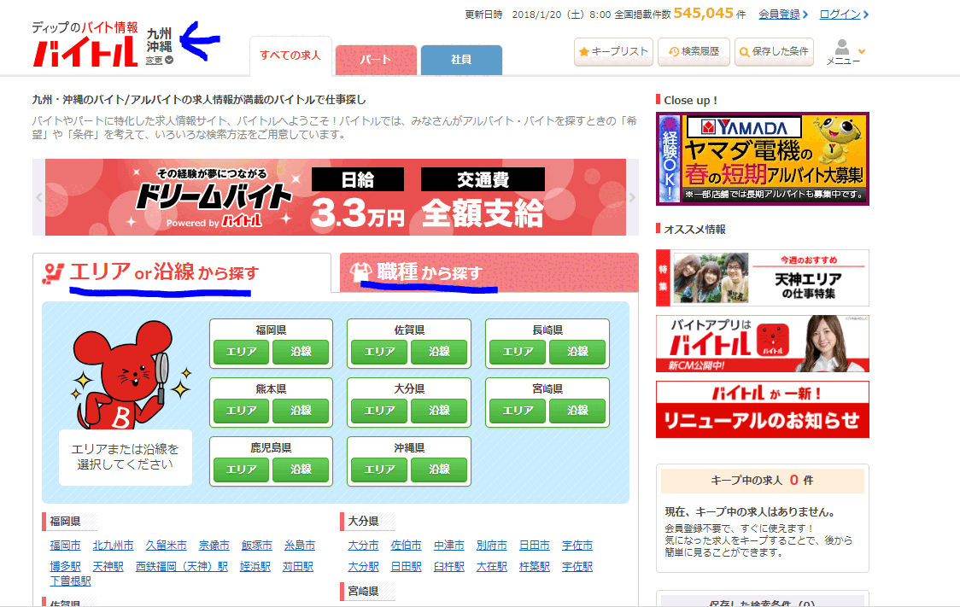Choose 沿線 for 鹿児島県
This screenshot has width=960, height=607.
(301, 470)
